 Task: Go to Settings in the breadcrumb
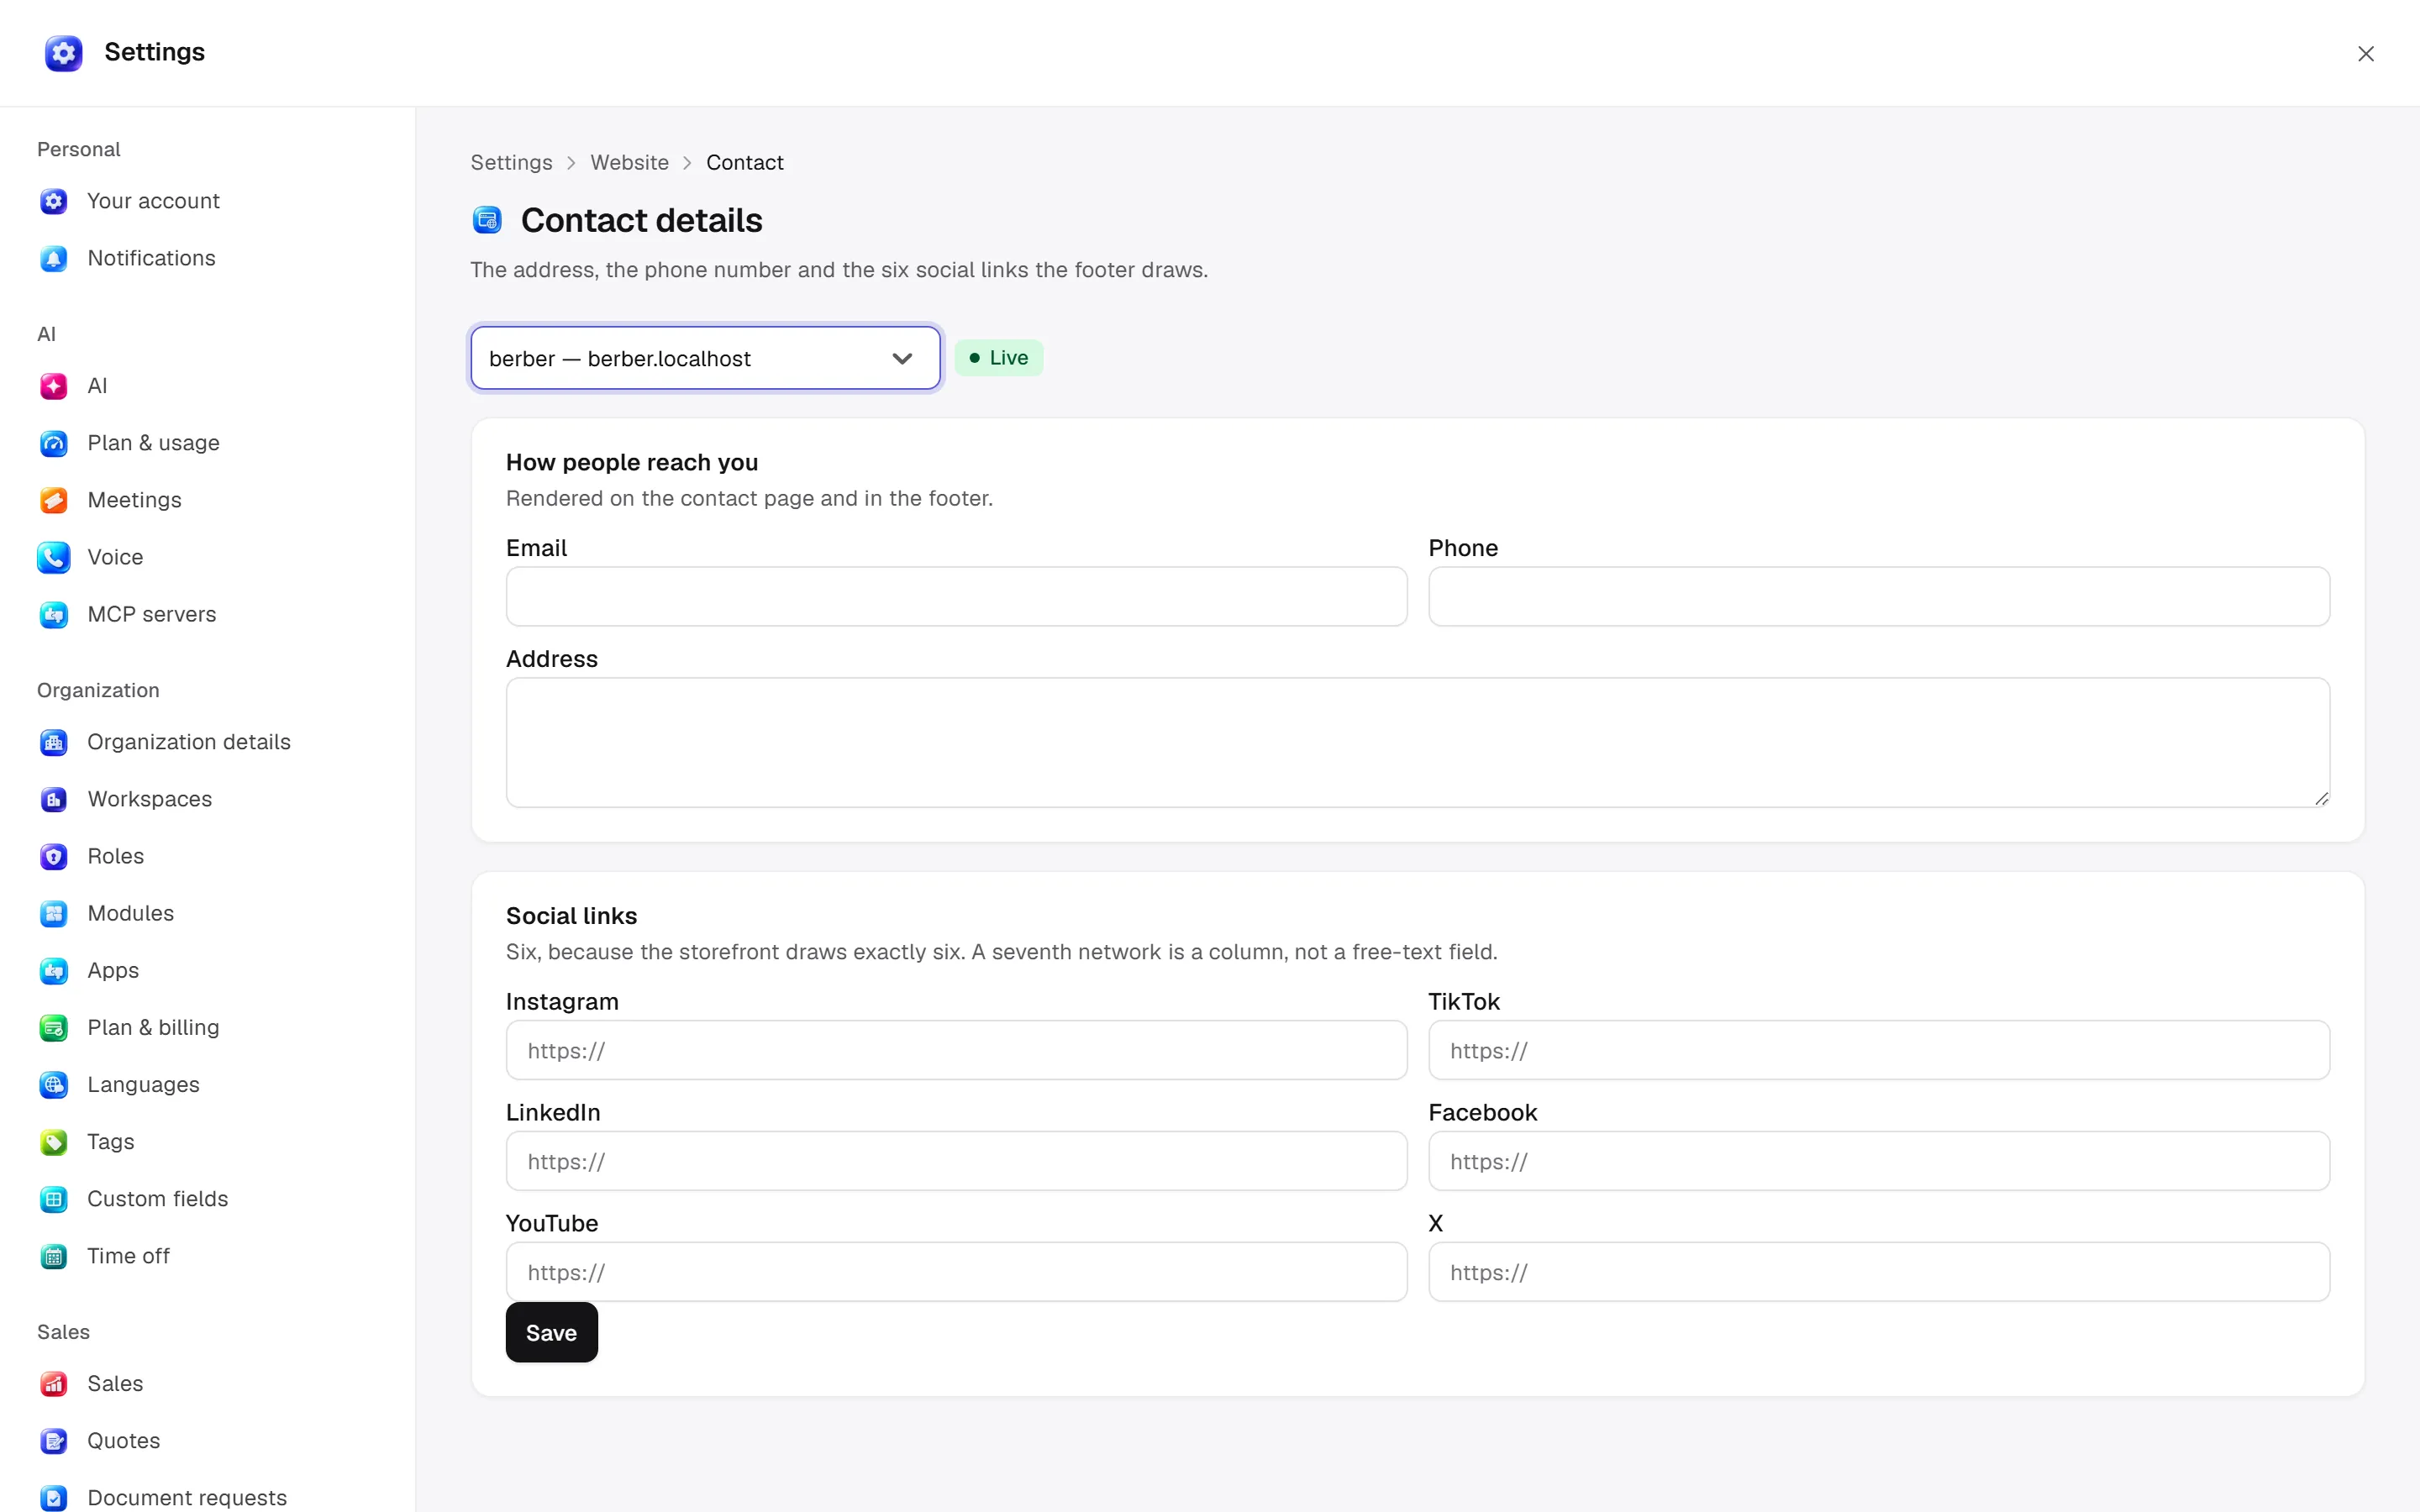click(x=511, y=162)
